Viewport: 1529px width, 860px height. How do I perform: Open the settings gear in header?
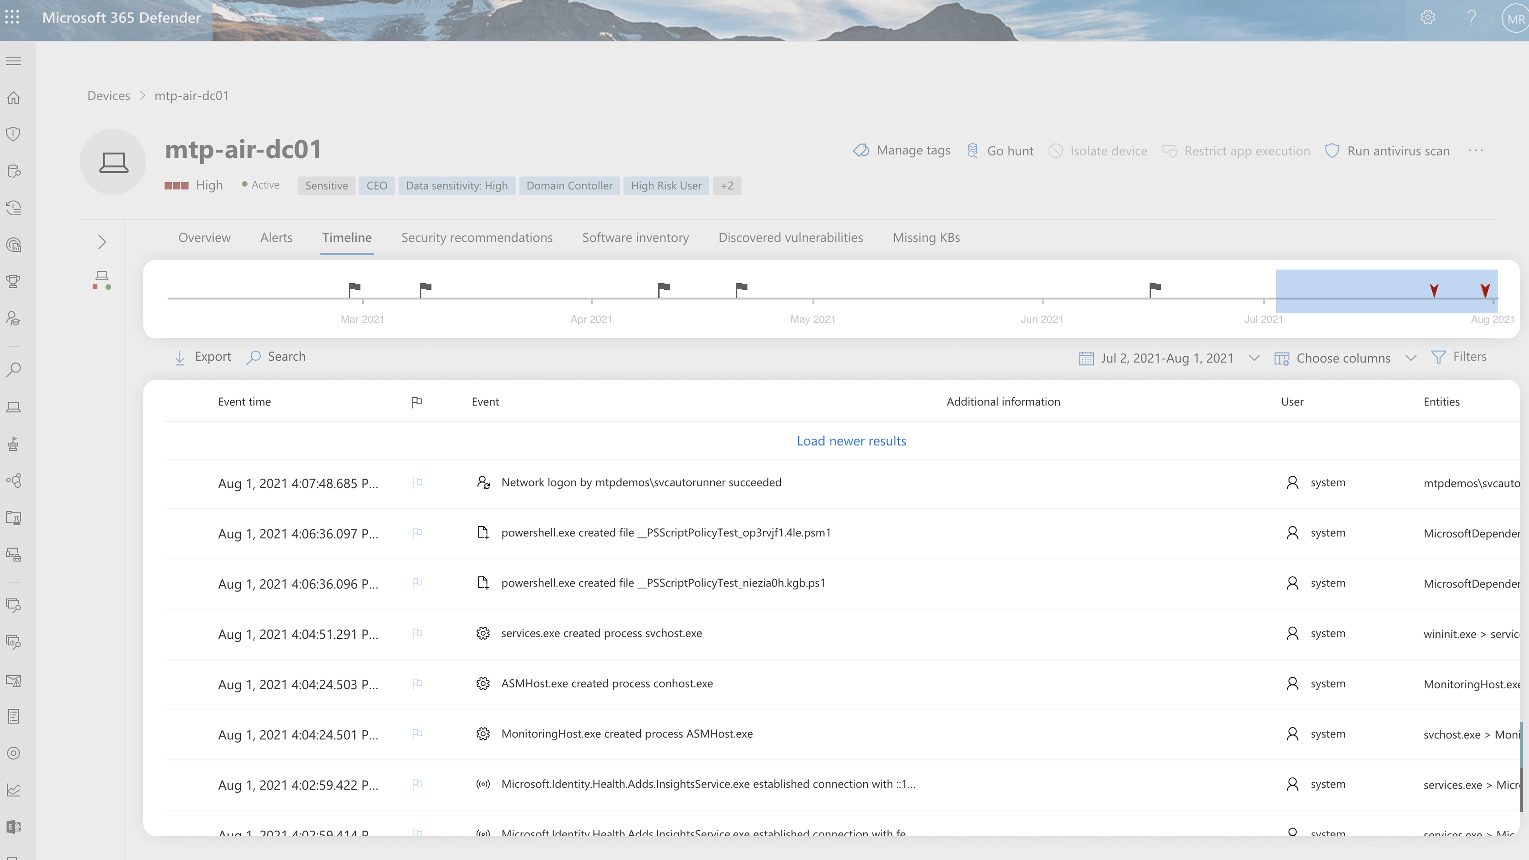coord(1427,18)
